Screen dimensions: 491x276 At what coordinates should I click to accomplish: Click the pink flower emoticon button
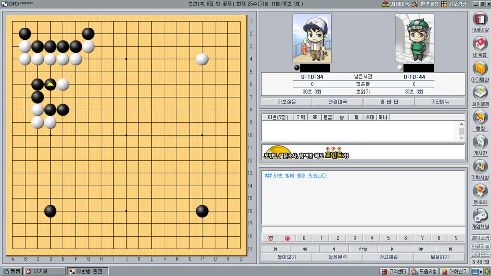[287, 238]
